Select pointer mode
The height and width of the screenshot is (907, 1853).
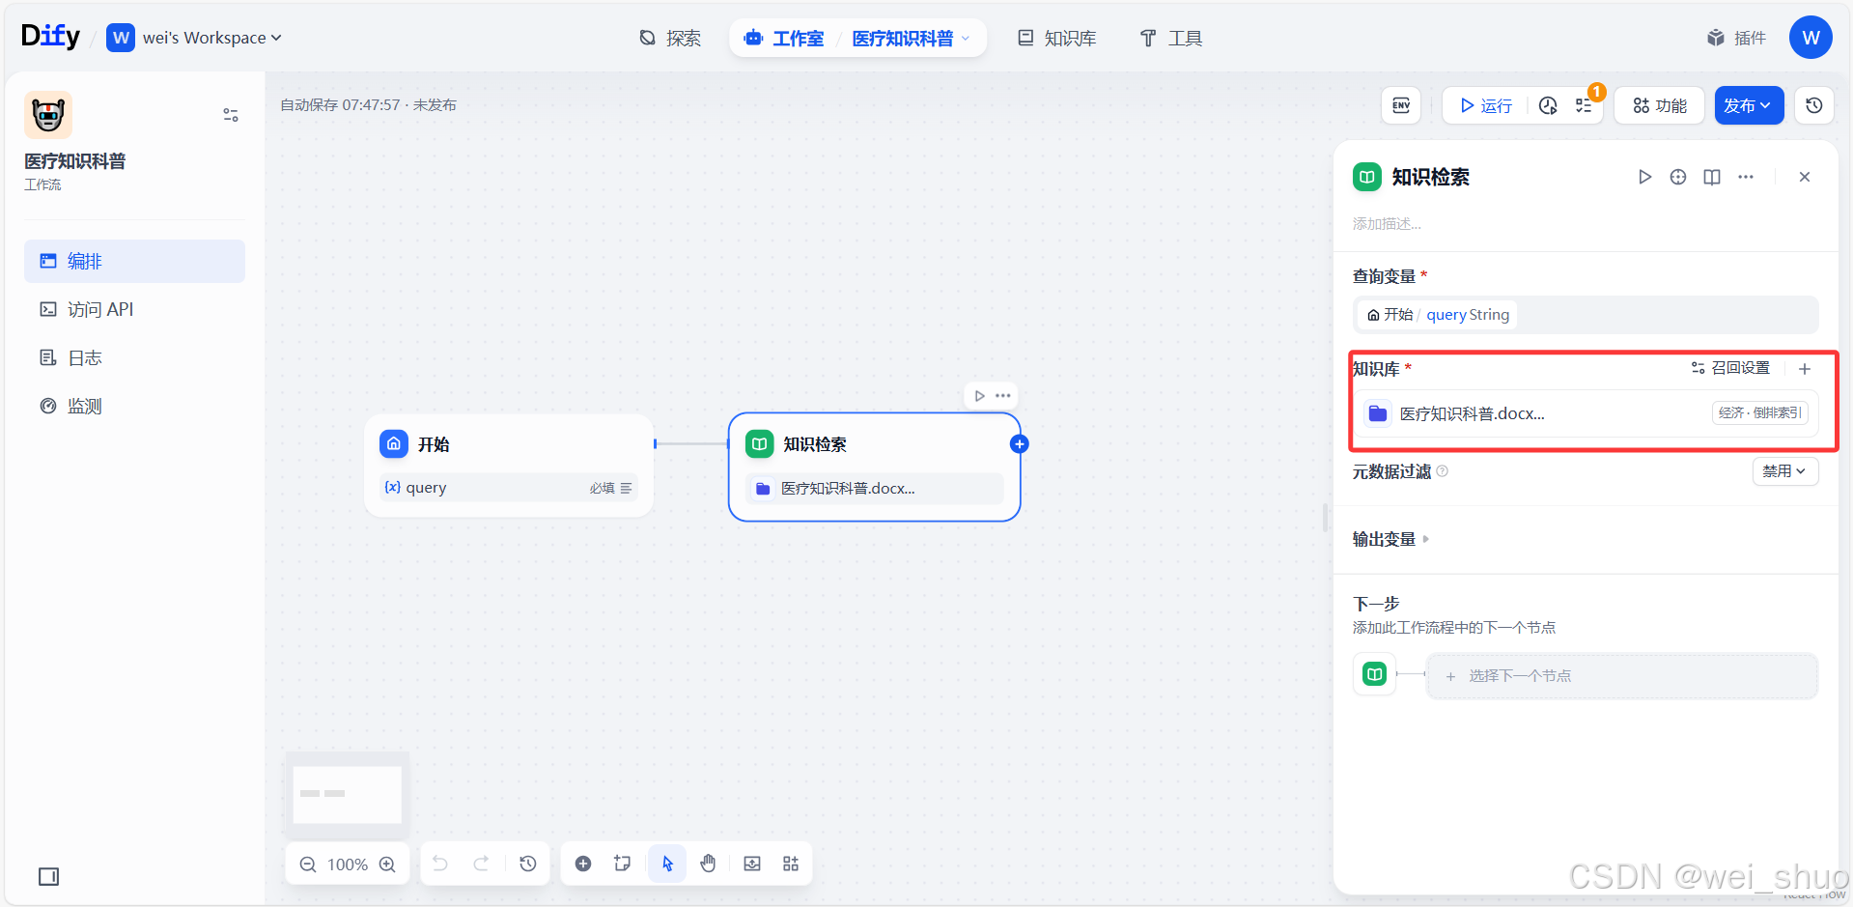click(667, 864)
